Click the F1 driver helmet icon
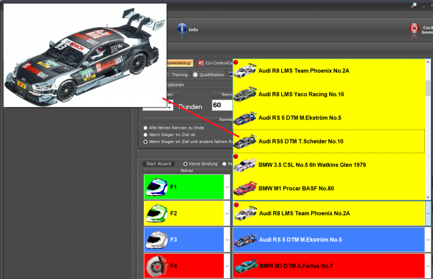This screenshot has height=279, width=433. click(x=157, y=187)
